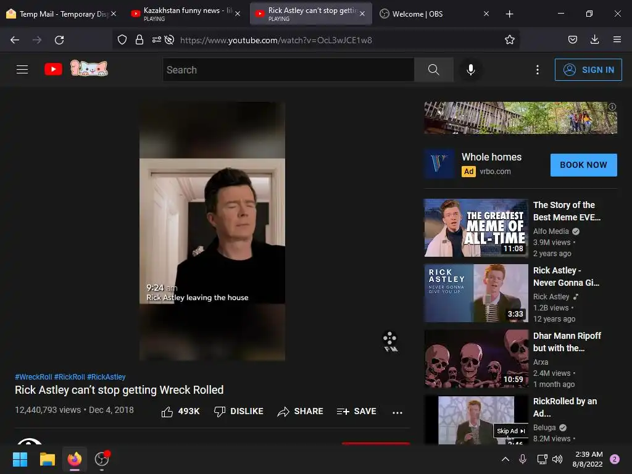Click the vrbo ad banner image
The height and width of the screenshot is (474, 632).
[520, 118]
